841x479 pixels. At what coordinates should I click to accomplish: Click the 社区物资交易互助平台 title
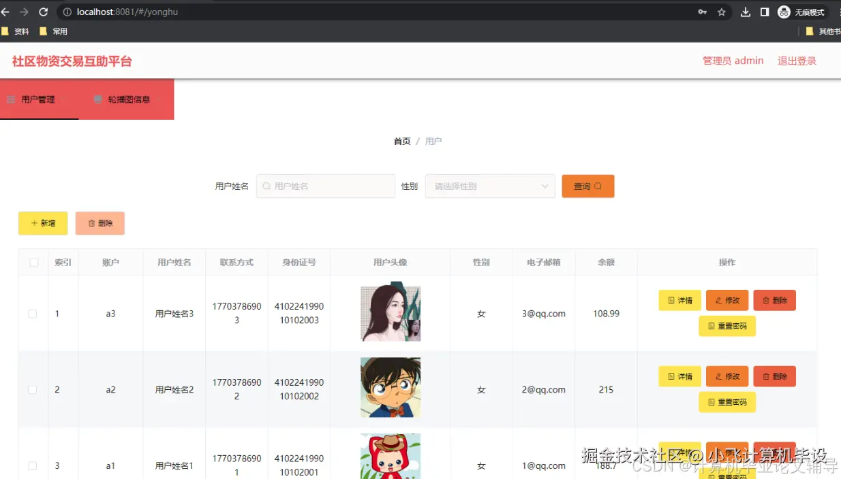[72, 61]
